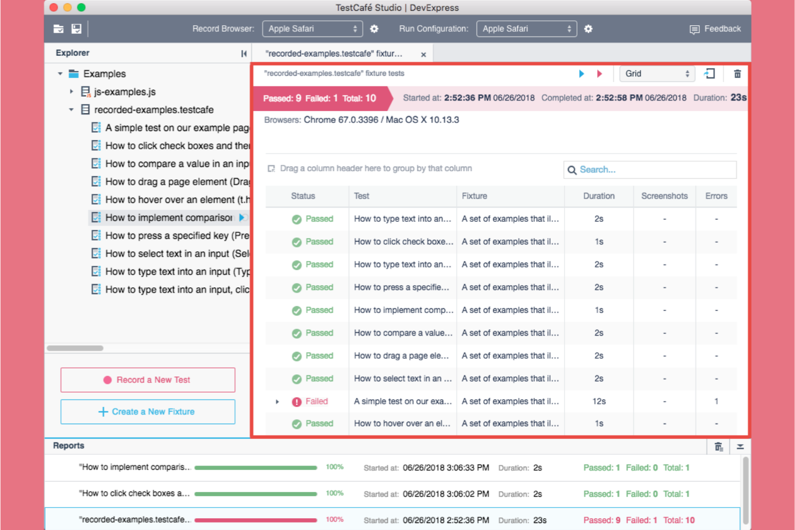Collapse the Explorer panel with its arrow icon
Screen dimensions: 795x530
point(244,53)
